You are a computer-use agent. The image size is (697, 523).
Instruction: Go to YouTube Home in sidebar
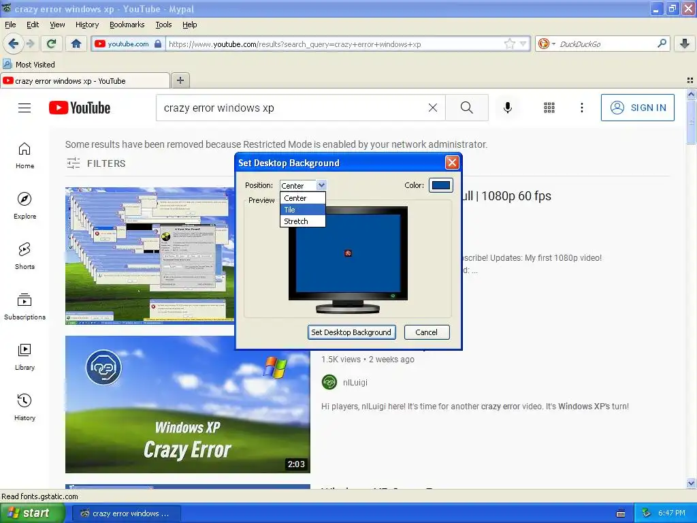(25, 156)
